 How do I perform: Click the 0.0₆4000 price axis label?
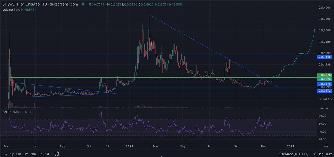tap(324, 8)
